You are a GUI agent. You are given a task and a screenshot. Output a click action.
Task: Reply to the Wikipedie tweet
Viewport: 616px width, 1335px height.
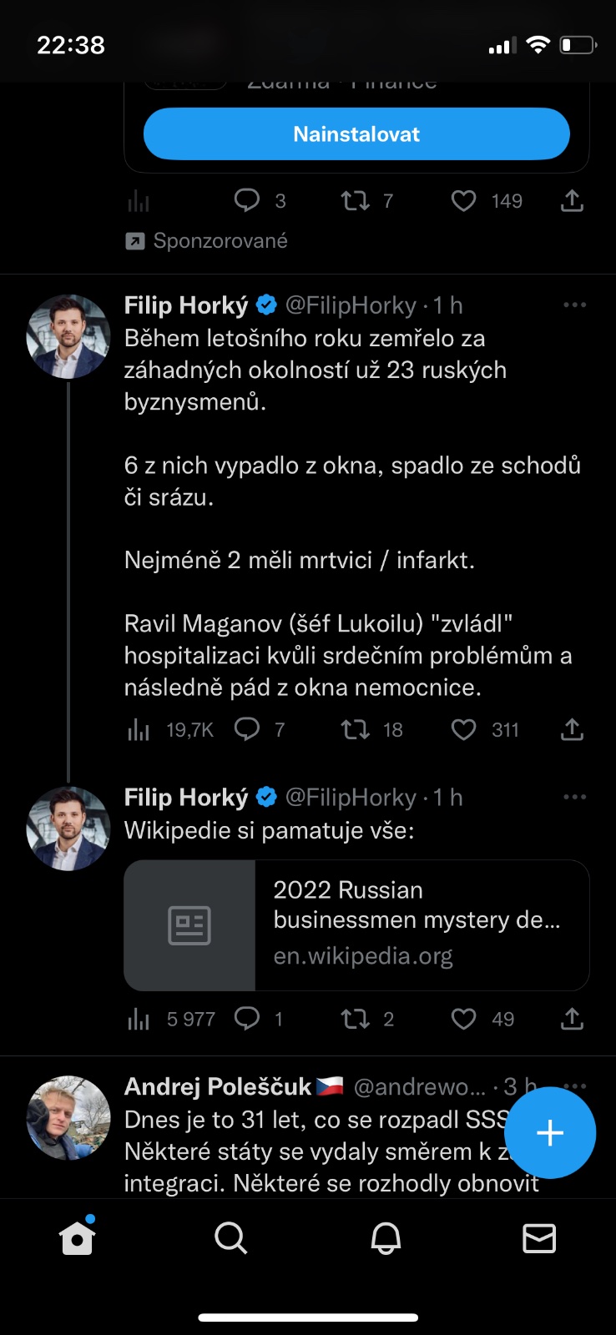point(247,1019)
